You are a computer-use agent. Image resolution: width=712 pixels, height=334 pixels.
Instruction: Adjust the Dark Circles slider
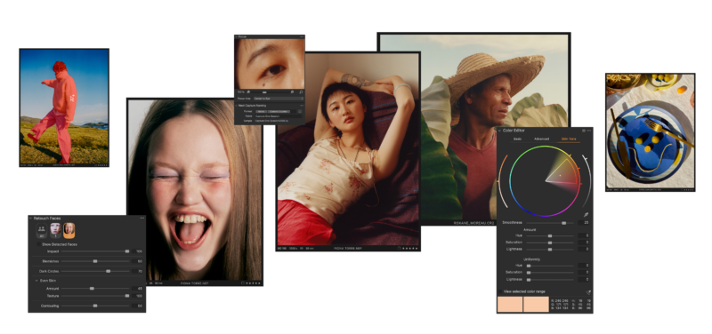pyautogui.click(x=95, y=271)
